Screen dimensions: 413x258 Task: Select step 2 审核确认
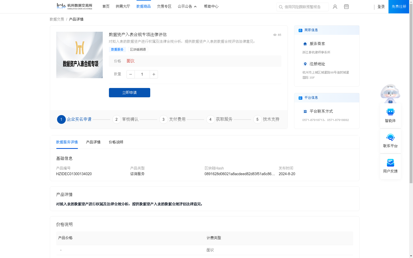(125, 119)
